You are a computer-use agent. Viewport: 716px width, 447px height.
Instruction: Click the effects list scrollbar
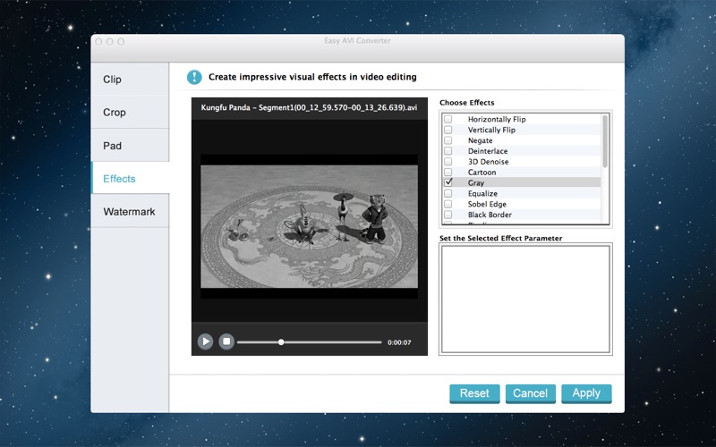pos(605,141)
